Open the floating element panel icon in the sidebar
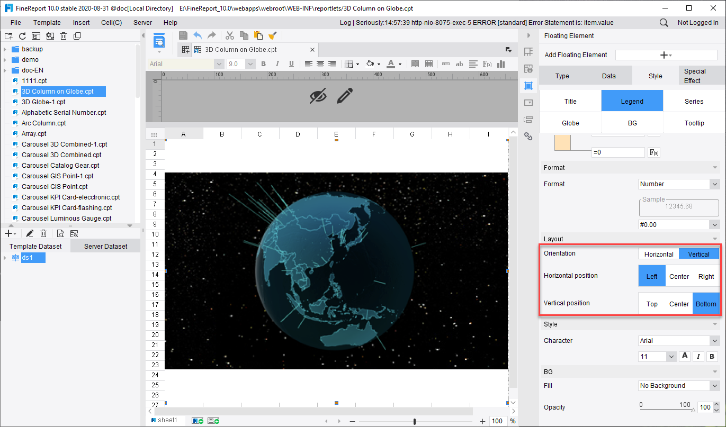This screenshot has height=427, width=726. [528, 86]
